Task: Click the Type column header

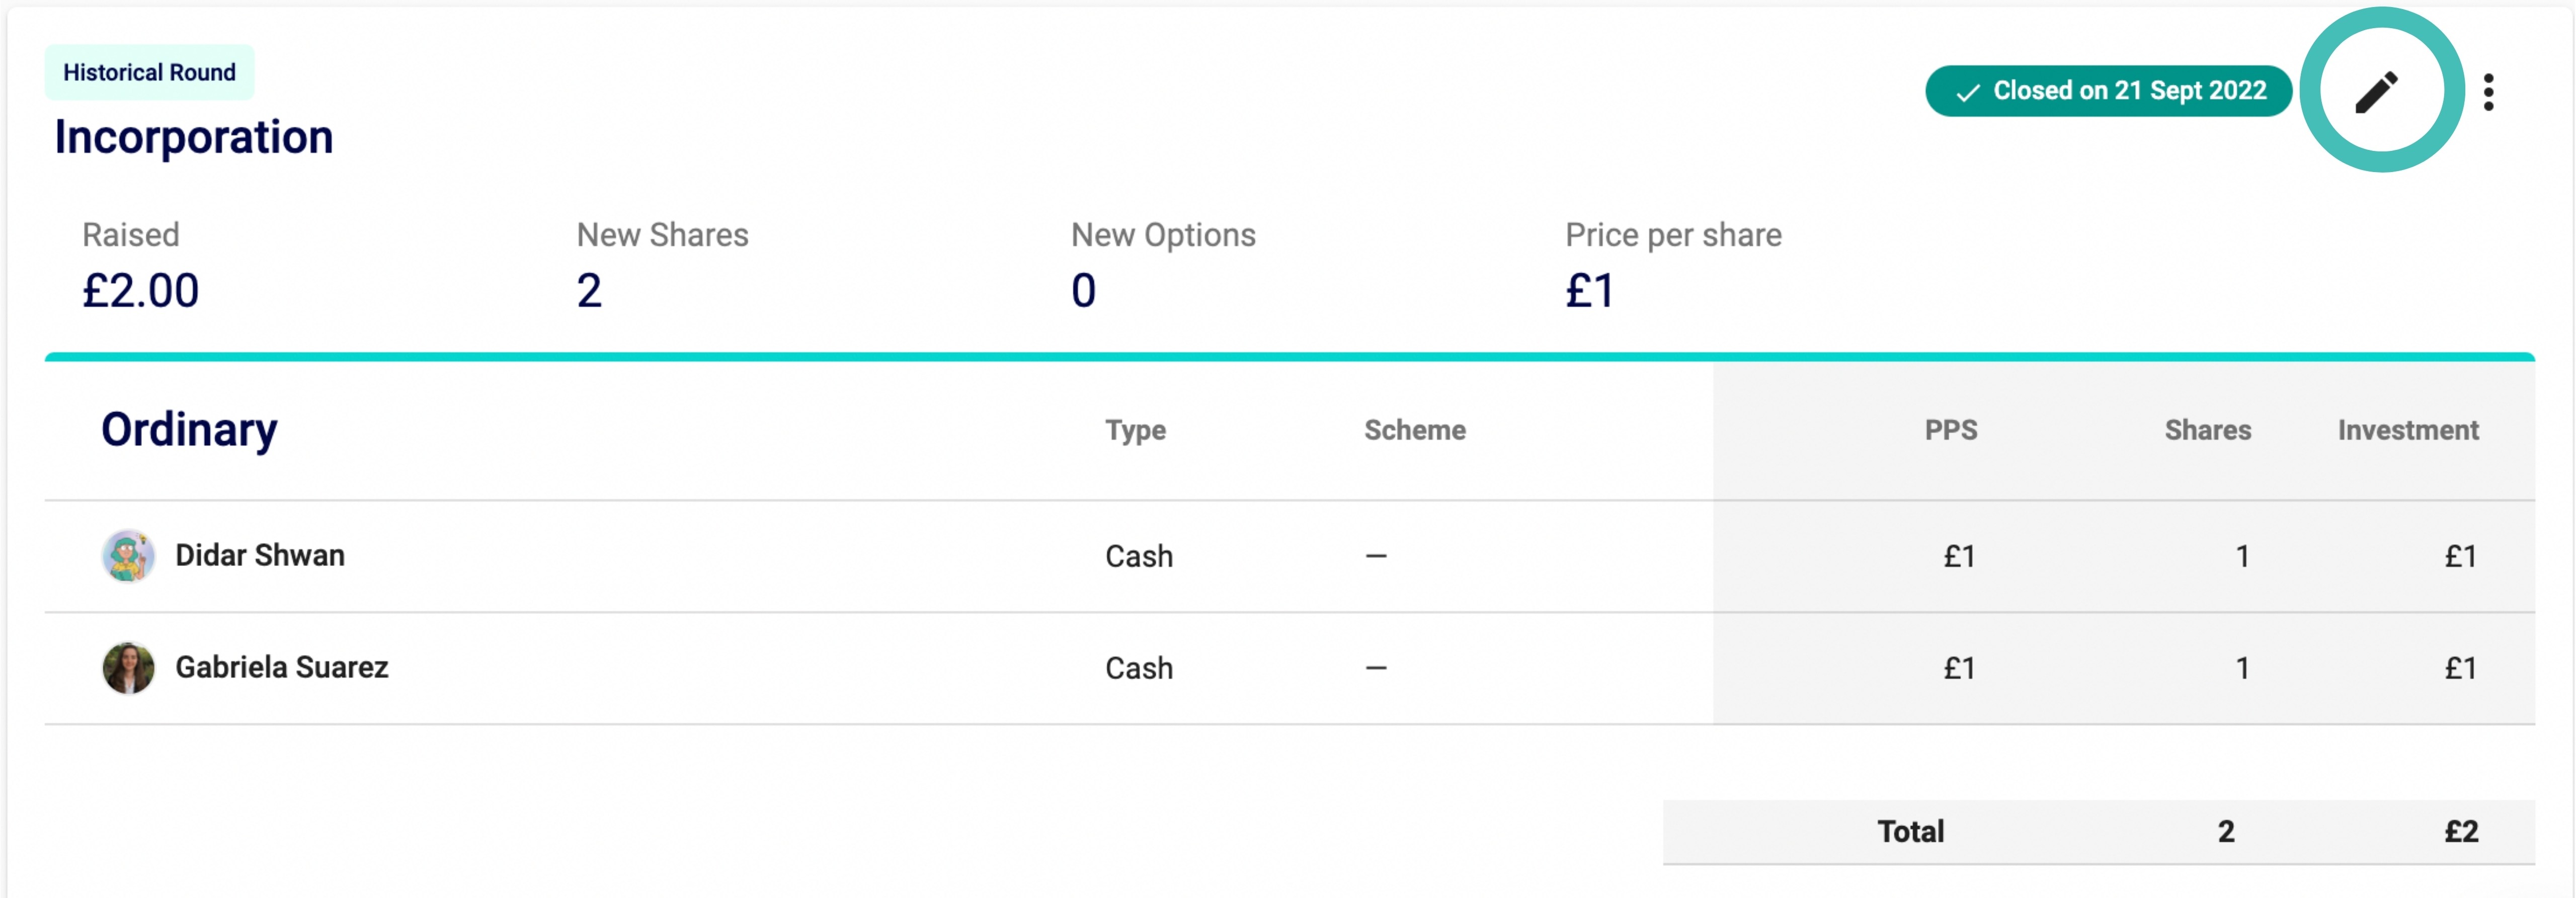Action: pos(1135,430)
